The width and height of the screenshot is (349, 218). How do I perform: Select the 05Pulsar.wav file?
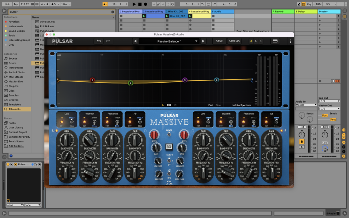47,22
